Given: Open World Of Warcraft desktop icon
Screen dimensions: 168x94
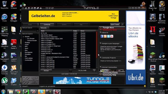Looking at the screenshot, I should point(162,6).
